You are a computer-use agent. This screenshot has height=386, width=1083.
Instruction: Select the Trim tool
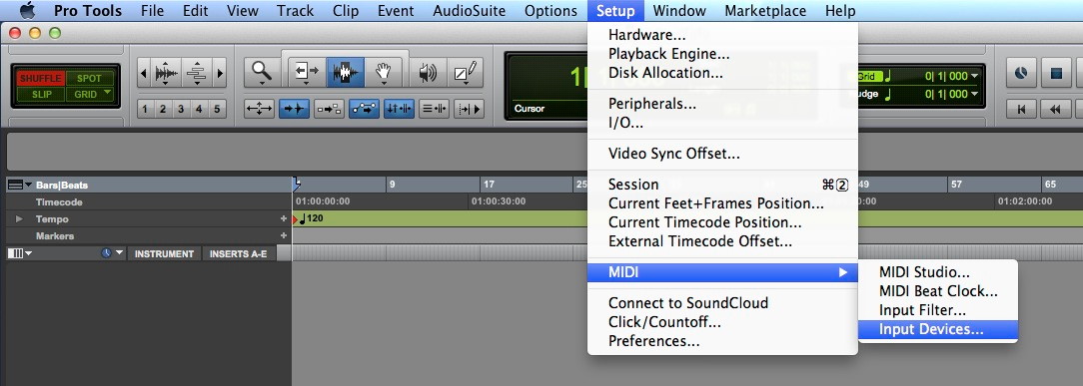coord(307,72)
